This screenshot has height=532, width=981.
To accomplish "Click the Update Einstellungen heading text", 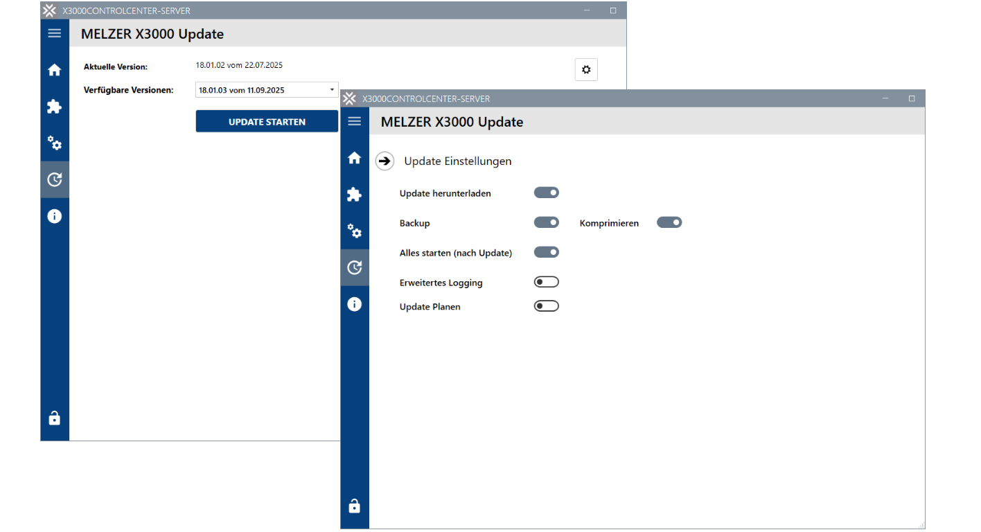I will (458, 161).
